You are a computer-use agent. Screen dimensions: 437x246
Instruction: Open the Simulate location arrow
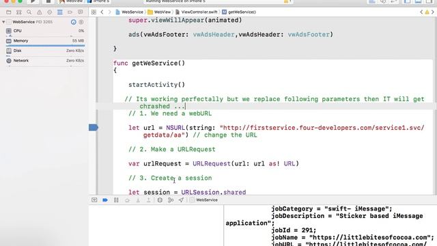tap(181, 200)
